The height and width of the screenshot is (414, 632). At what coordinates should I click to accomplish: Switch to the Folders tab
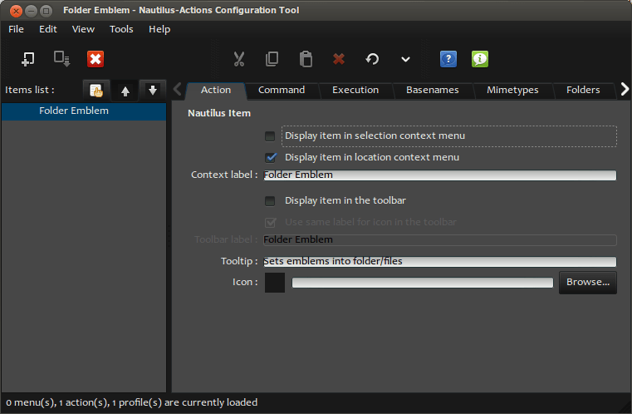(583, 90)
